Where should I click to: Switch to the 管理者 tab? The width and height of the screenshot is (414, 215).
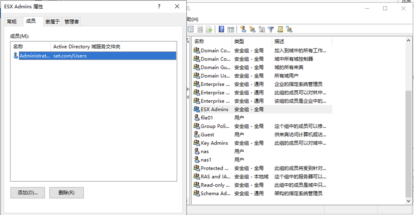[x=71, y=22]
